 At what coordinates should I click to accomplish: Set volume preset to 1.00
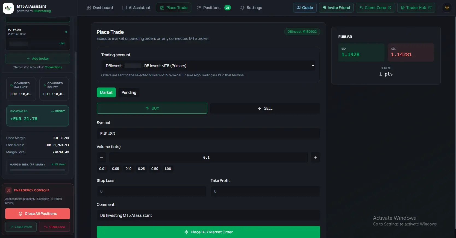168,169
